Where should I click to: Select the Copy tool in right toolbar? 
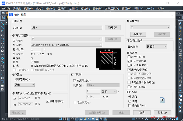180,27
